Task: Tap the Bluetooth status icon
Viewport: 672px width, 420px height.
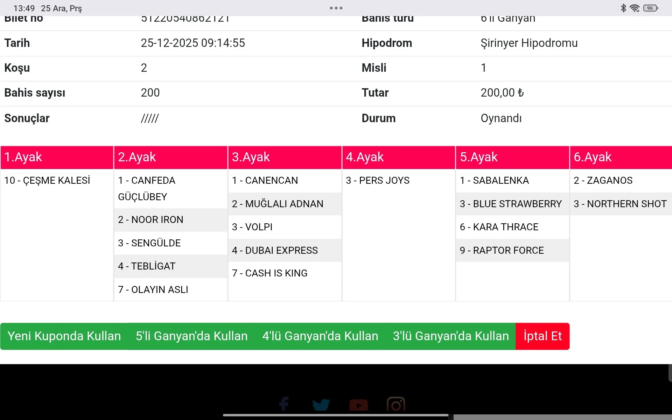Action: pos(623,8)
